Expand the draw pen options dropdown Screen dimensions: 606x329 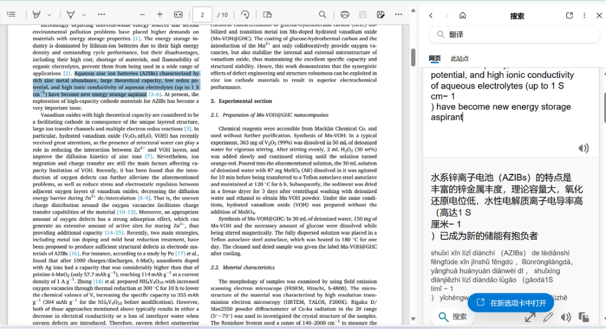pos(83,15)
